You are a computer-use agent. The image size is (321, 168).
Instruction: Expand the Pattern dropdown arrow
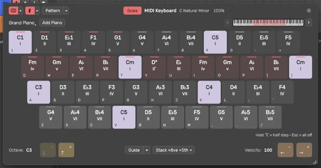click(66, 11)
